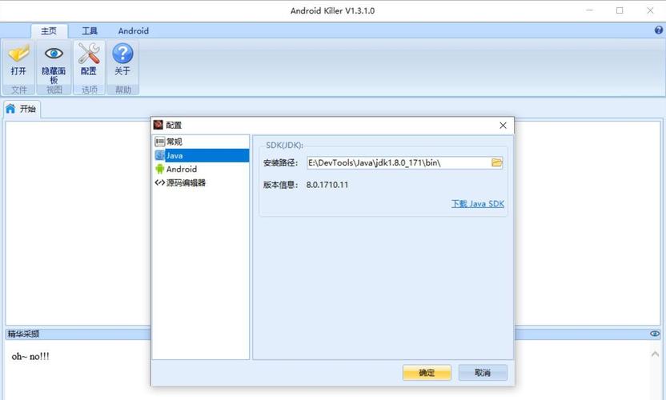
Task: Open the 配置 tools icon in ribbon
Action: 89,60
